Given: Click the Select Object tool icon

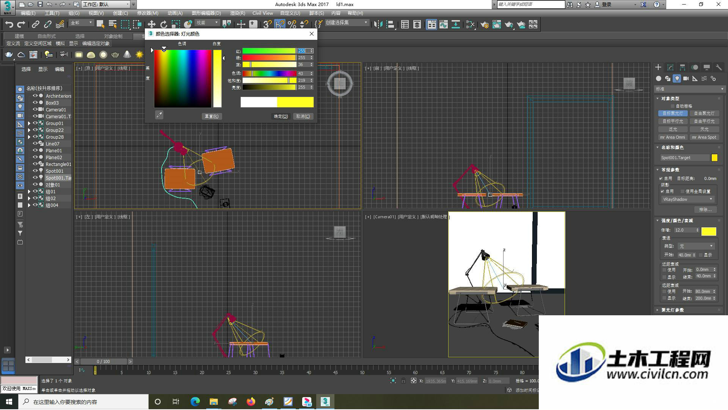Looking at the screenshot, I should click(100, 25).
